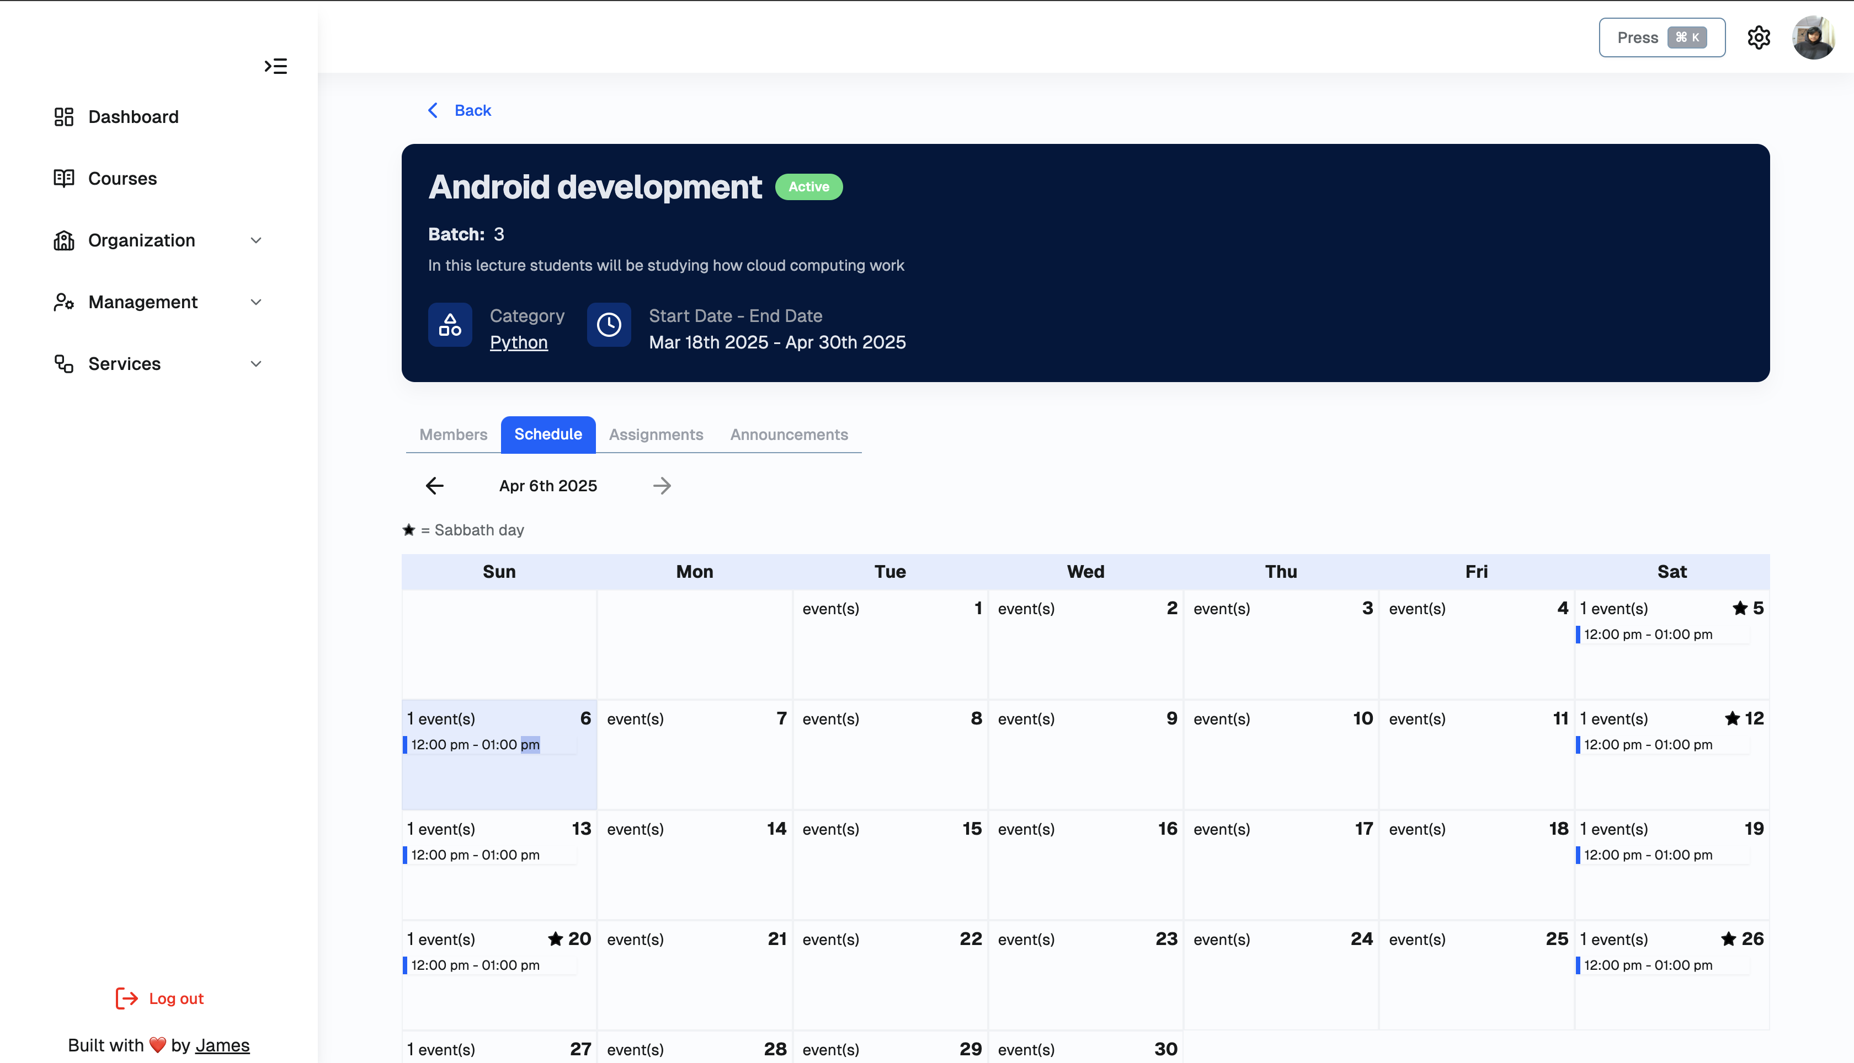
Task: Open the April 20 event time slot
Action: pos(489,965)
